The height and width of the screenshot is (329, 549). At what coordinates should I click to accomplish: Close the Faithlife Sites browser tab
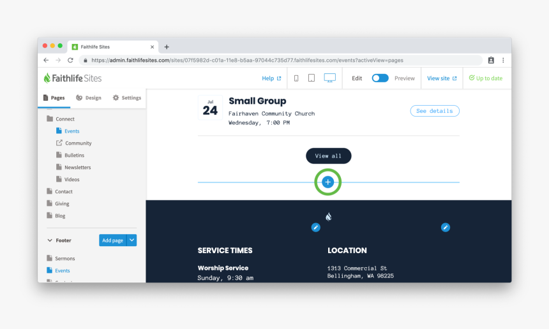(x=152, y=47)
